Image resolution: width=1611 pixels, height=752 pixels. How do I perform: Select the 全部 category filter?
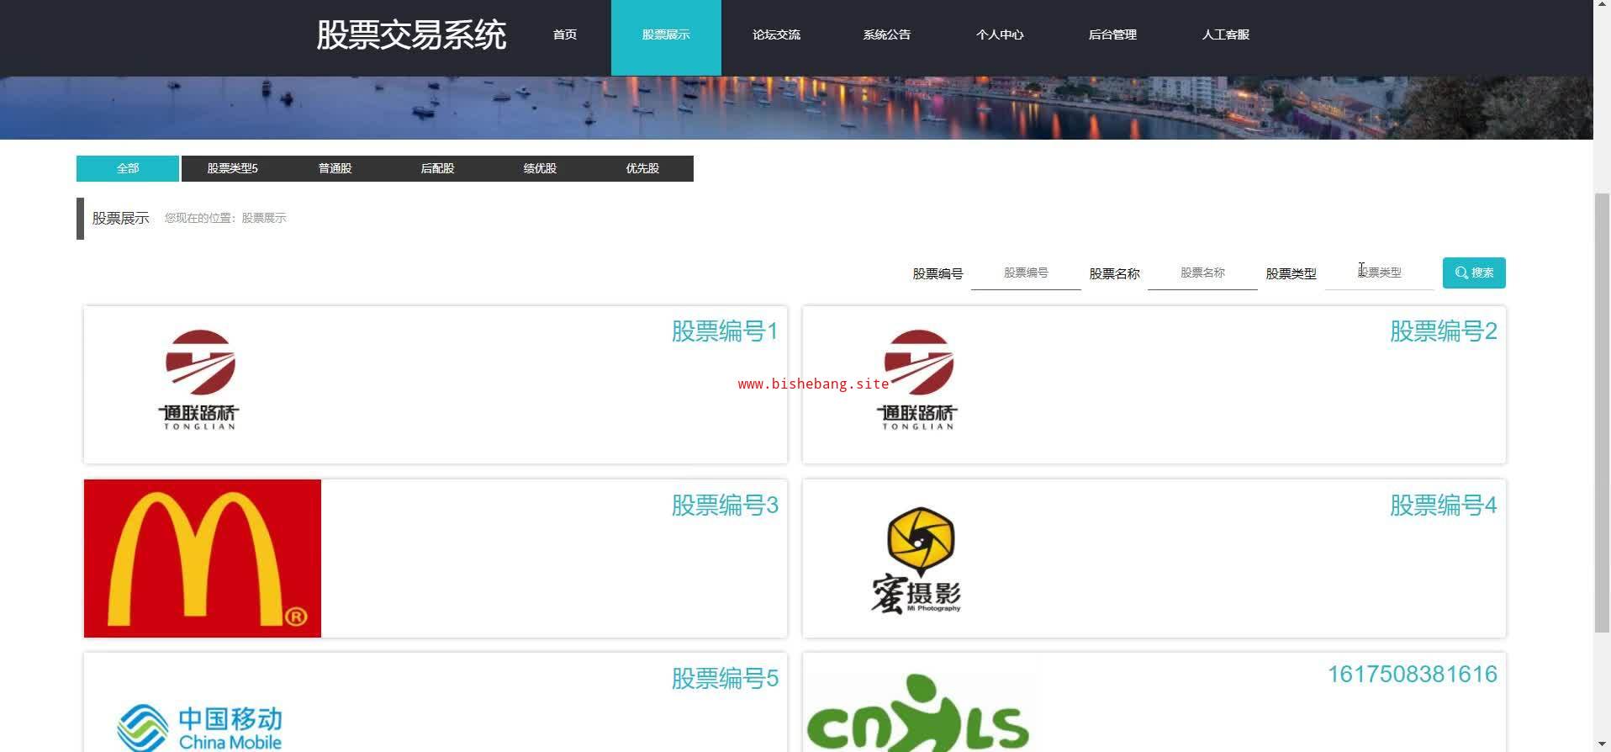(x=128, y=168)
